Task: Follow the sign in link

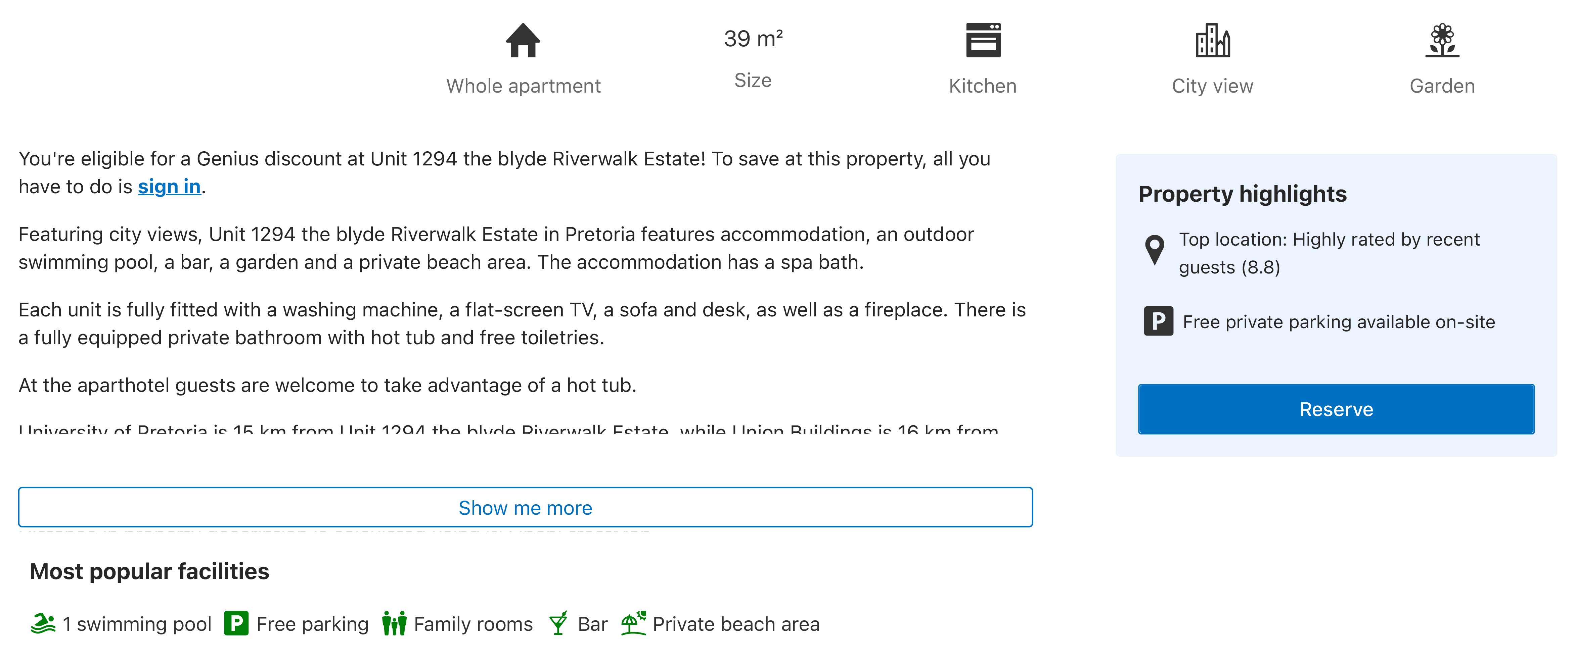Action: click(169, 186)
